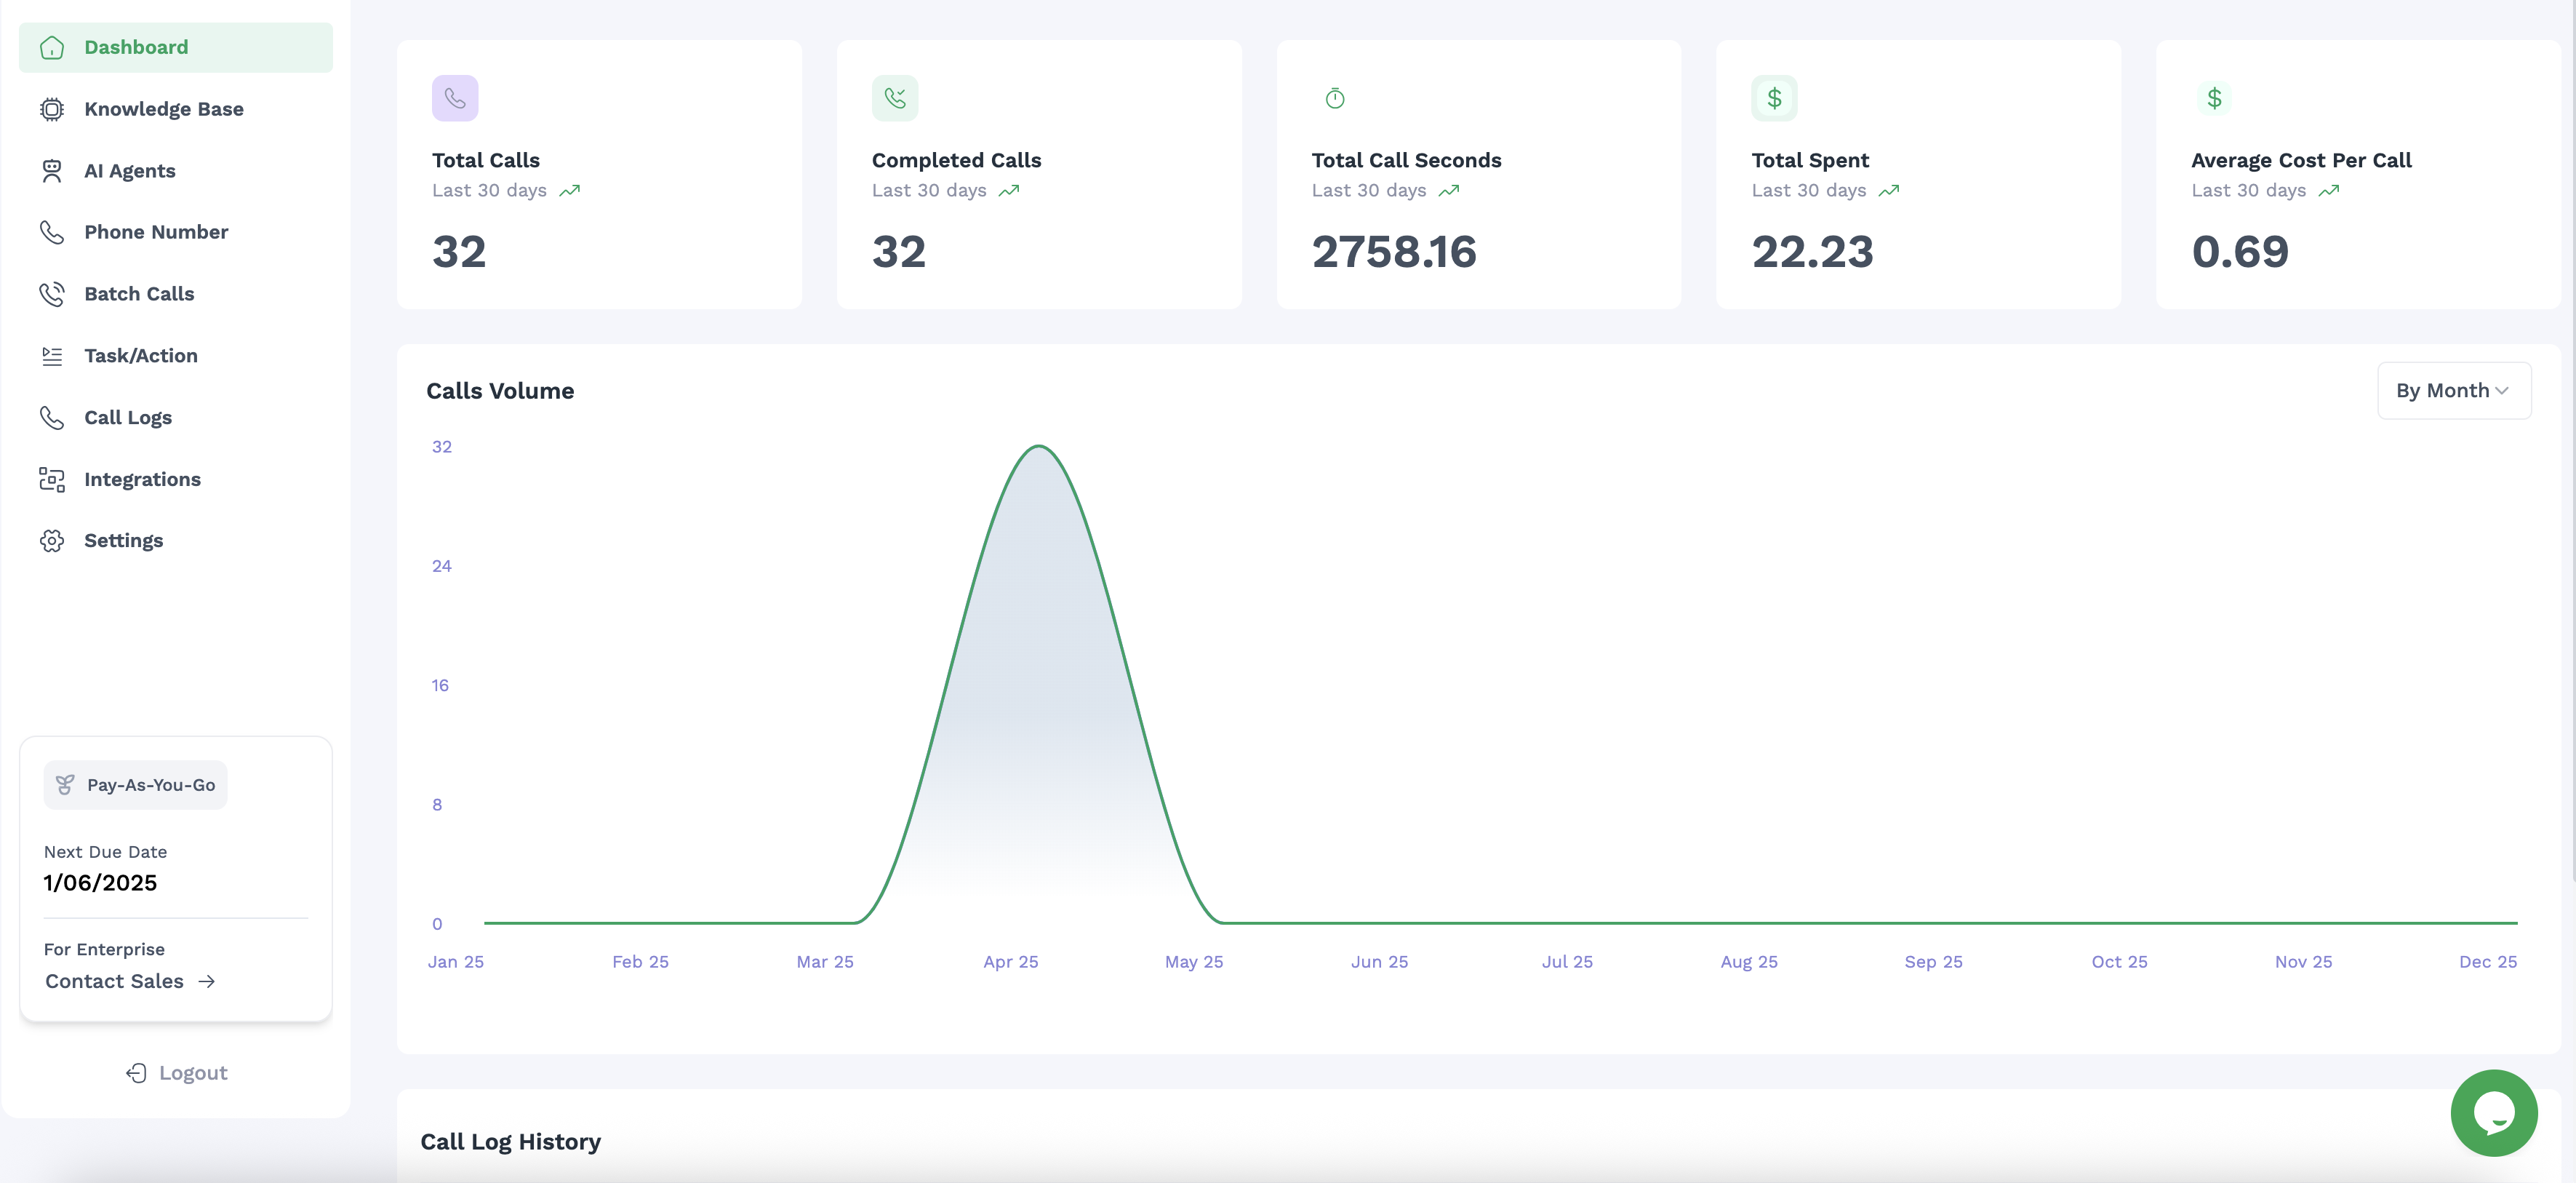This screenshot has width=2576, height=1183.
Task: Click the Knowledge Base chip icon
Action: (x=52, y=109)
